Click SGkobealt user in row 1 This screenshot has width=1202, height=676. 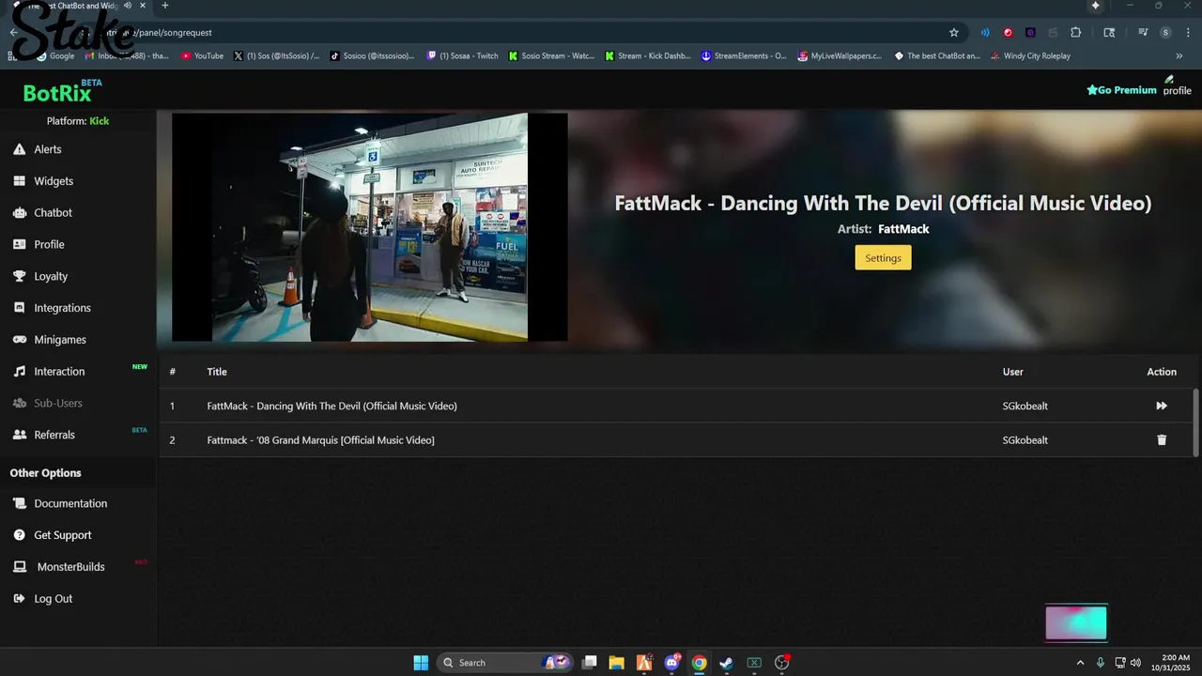click(x=1025, y=406)
